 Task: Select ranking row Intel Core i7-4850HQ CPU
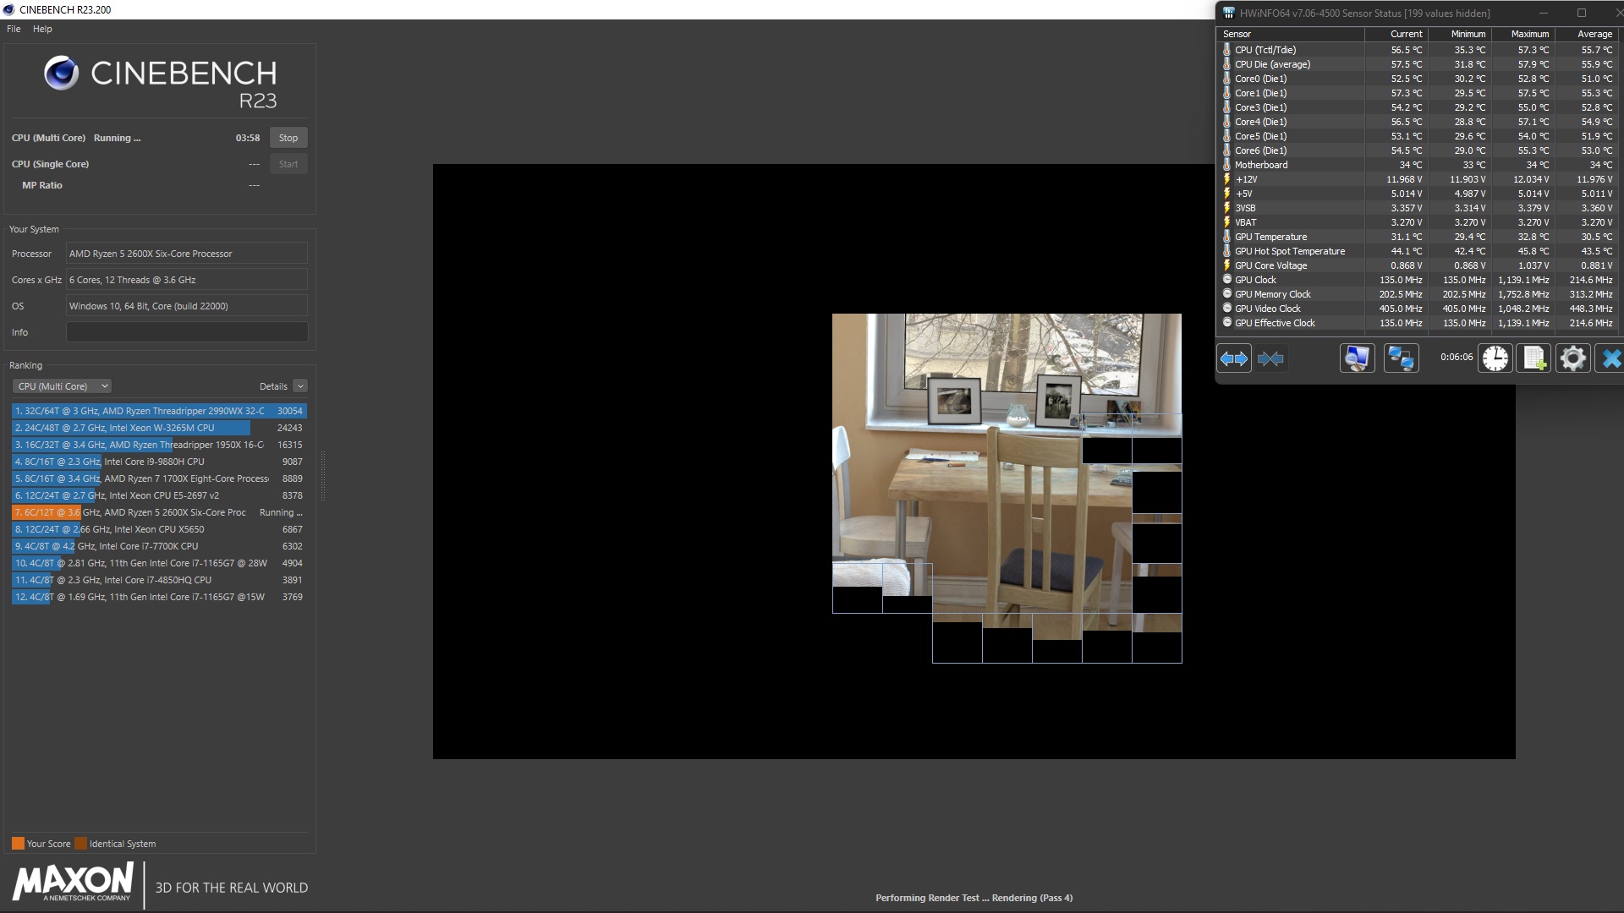pos(159,580)
